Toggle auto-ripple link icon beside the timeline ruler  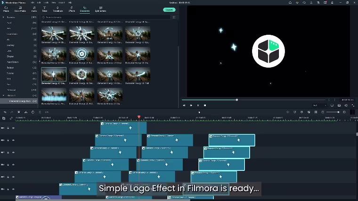coord(11,118)
